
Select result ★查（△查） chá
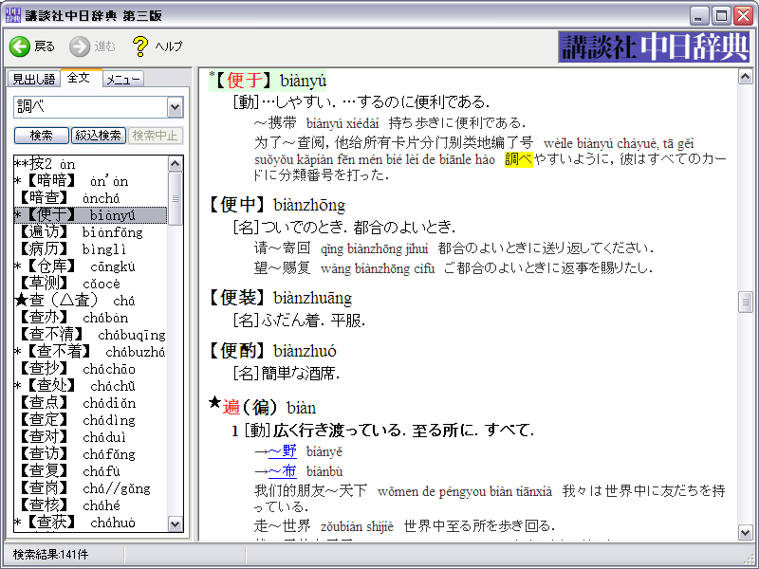click(x=90, y=301)
